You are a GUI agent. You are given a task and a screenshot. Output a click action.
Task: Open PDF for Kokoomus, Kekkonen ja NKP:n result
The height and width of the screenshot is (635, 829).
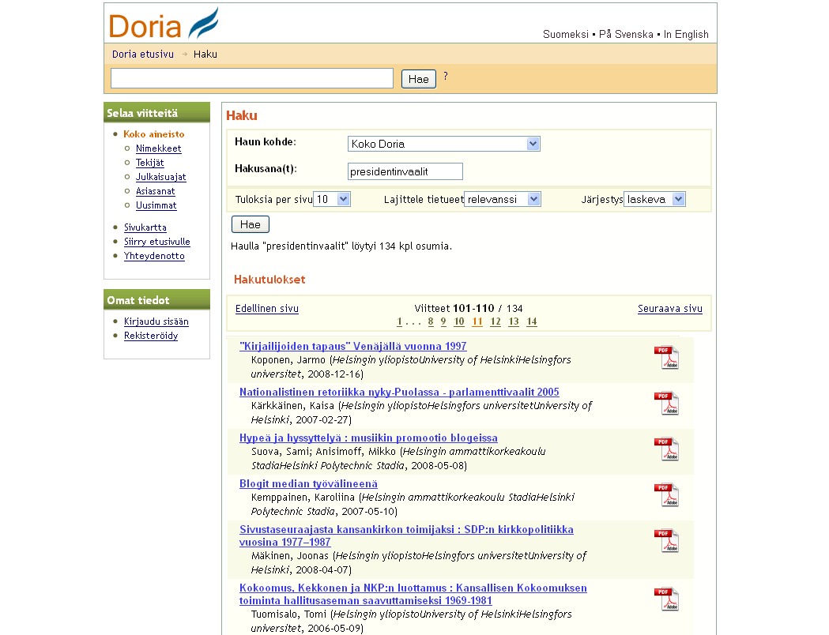(x=666, y=599)
